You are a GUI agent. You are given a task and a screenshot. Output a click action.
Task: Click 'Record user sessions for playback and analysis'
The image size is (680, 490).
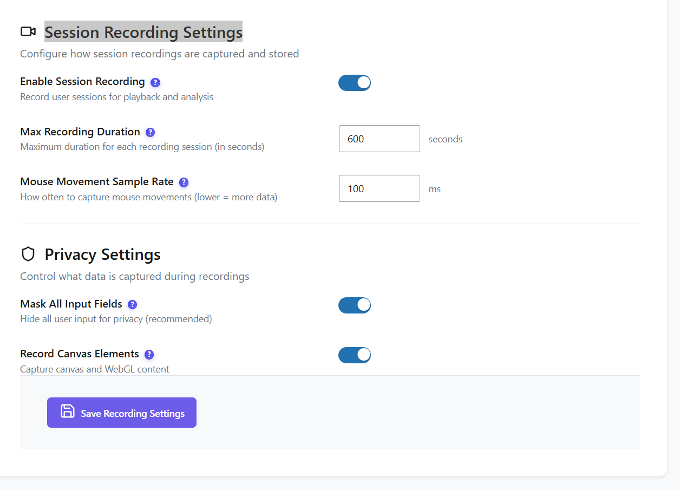[116, 97]
